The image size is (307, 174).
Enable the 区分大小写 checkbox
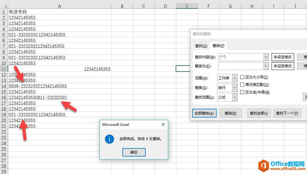[x=242, y=77]
